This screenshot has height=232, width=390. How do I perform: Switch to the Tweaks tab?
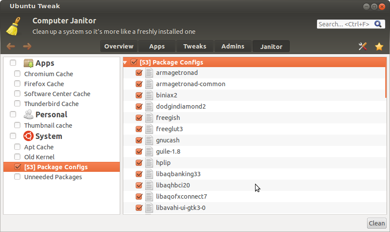coord(195,46)
